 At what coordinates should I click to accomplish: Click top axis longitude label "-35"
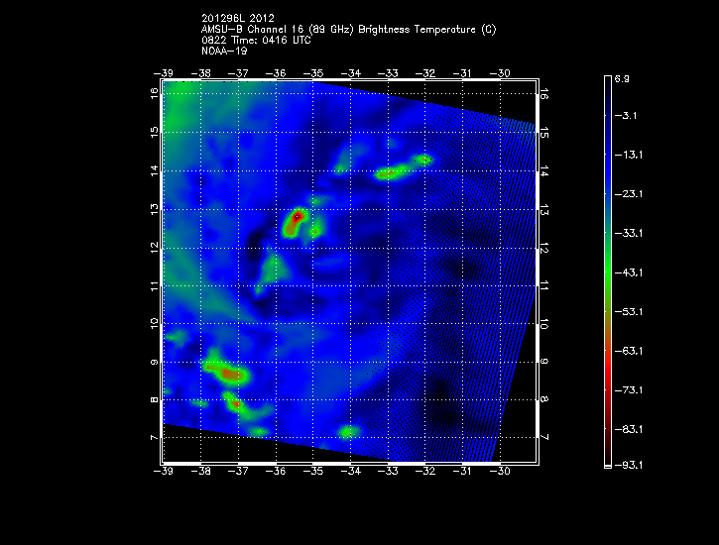tap(313, 73)
